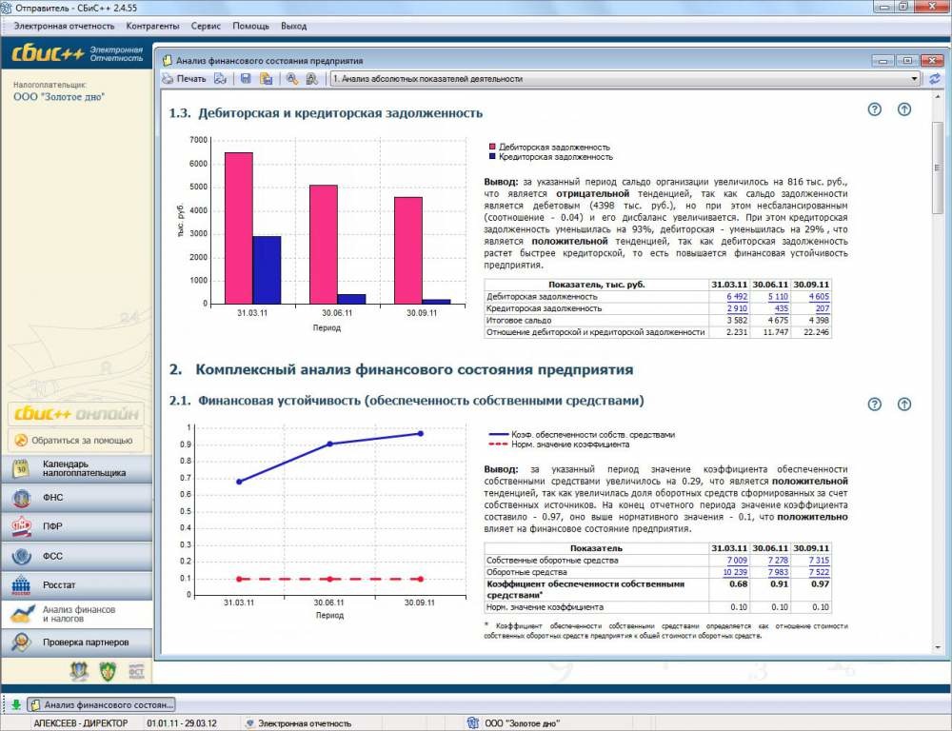Image resolution: width=952 pixels, height=731 pixels.
Task: Click green download arrow in bottom task strip
Action: 16,705
